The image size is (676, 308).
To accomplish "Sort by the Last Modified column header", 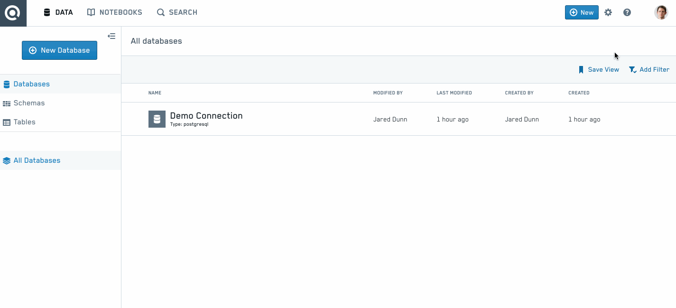I will (454, 93).
